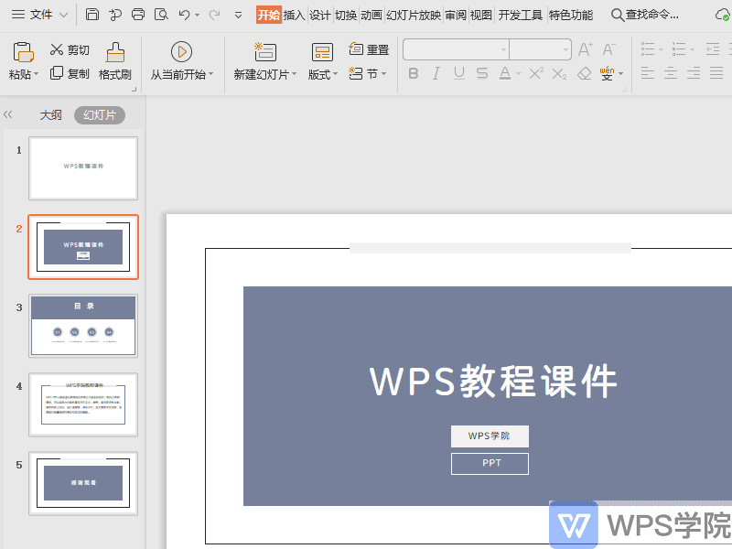Toggle italic formatting
732x549 pixels.
click(436, 73)
